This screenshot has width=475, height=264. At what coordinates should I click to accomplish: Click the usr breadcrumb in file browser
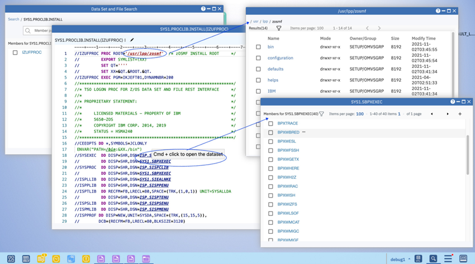click(256, 21)
